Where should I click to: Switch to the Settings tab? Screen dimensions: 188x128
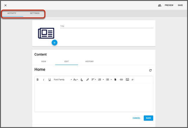[x=35, y=13]
